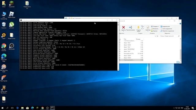This screenshot has width=196, height=110.
Task: Select the Файл "PROPERTIES" row
Action: pyautogui.click(x=131, y=49)
